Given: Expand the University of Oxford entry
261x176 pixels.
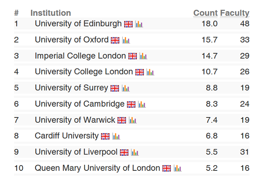Looking at the screenshot, I should 72,40.
